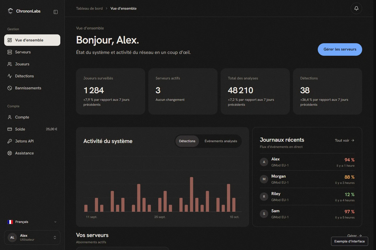The image size is (376, 250).
Task: Click the Alex log avatar circle A
Action: [x=264, y=162]
